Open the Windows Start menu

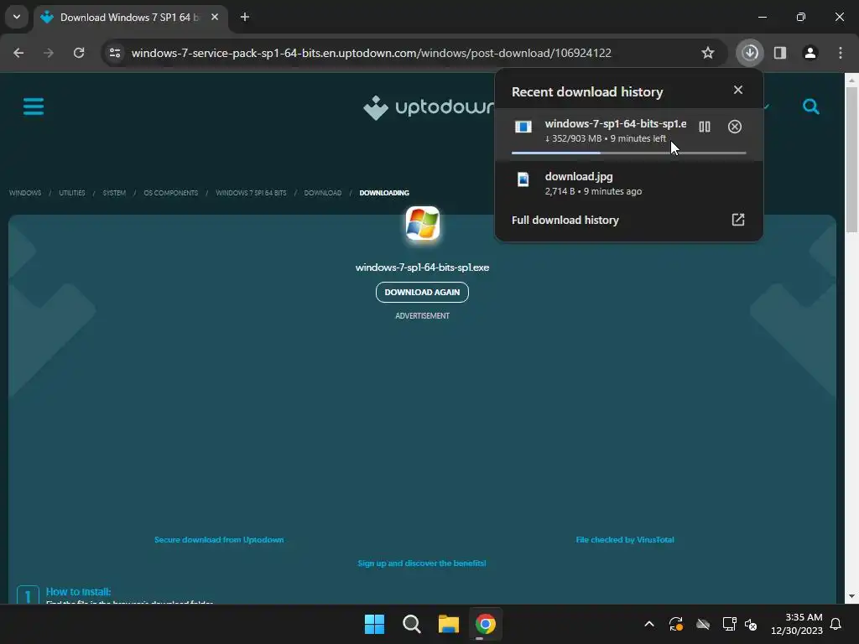point(375,624)
